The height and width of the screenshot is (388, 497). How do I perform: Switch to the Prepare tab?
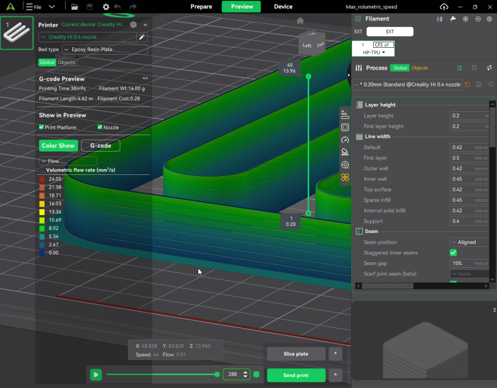pyautogui.click(x=201, y=6)
